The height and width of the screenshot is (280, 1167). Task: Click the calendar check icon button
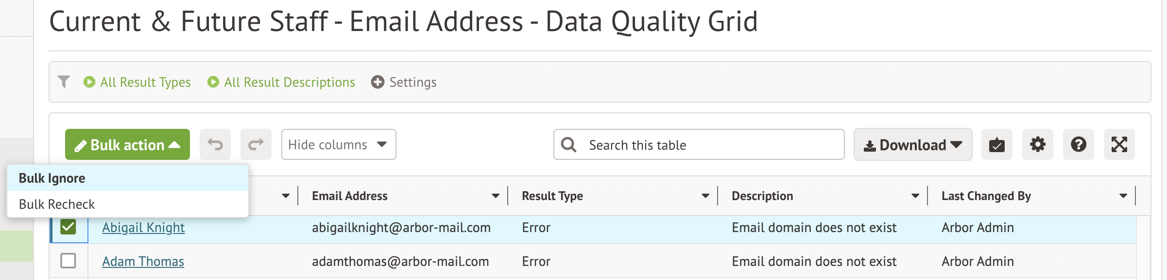click(996, 144)
